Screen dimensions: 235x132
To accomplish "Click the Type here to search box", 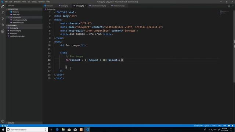I will point(27,129).
